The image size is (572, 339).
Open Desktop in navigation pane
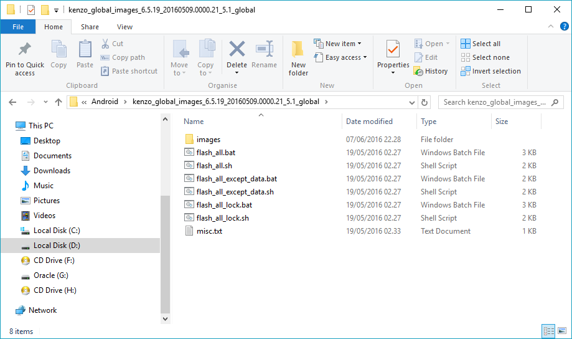47,141
